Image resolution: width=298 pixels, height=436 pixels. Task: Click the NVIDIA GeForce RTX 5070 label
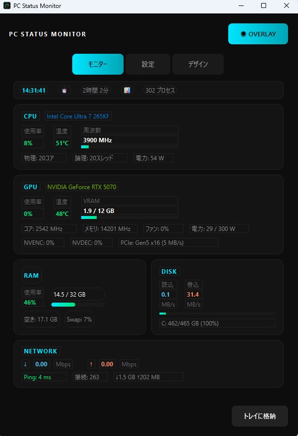pos(81,187)
